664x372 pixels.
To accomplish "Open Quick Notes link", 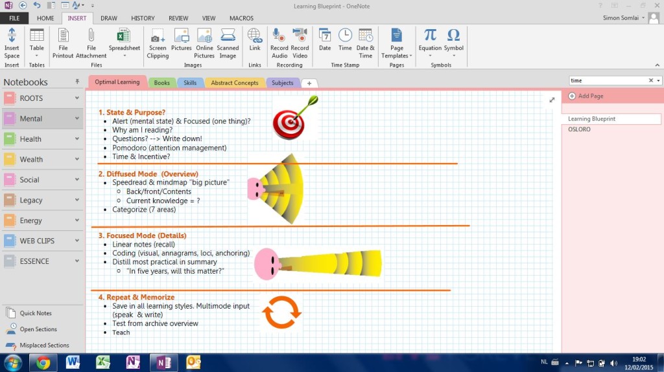I will [x=36, y=313].
